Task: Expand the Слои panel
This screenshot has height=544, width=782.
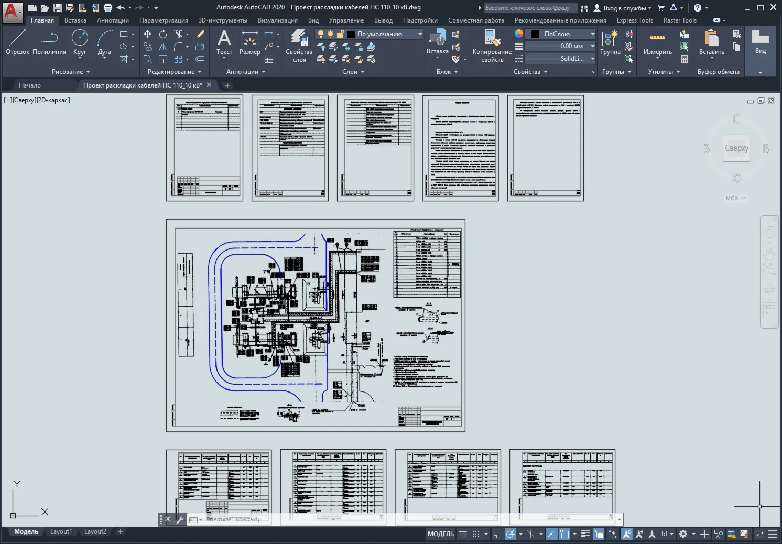Action: [353, 72]
